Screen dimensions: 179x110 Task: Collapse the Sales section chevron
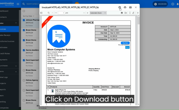click(x=16, y=23)
